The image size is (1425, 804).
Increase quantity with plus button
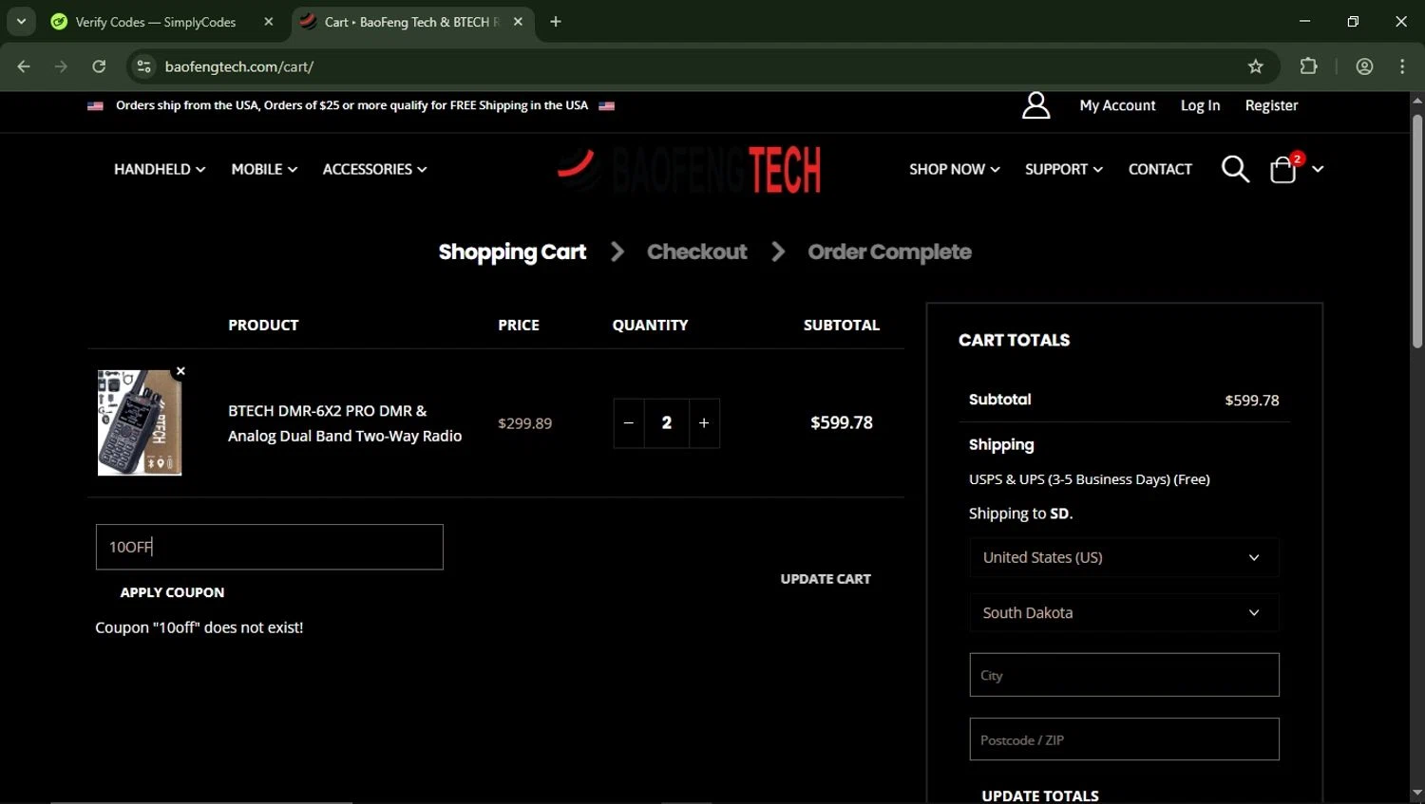click(x=704, y=423)
